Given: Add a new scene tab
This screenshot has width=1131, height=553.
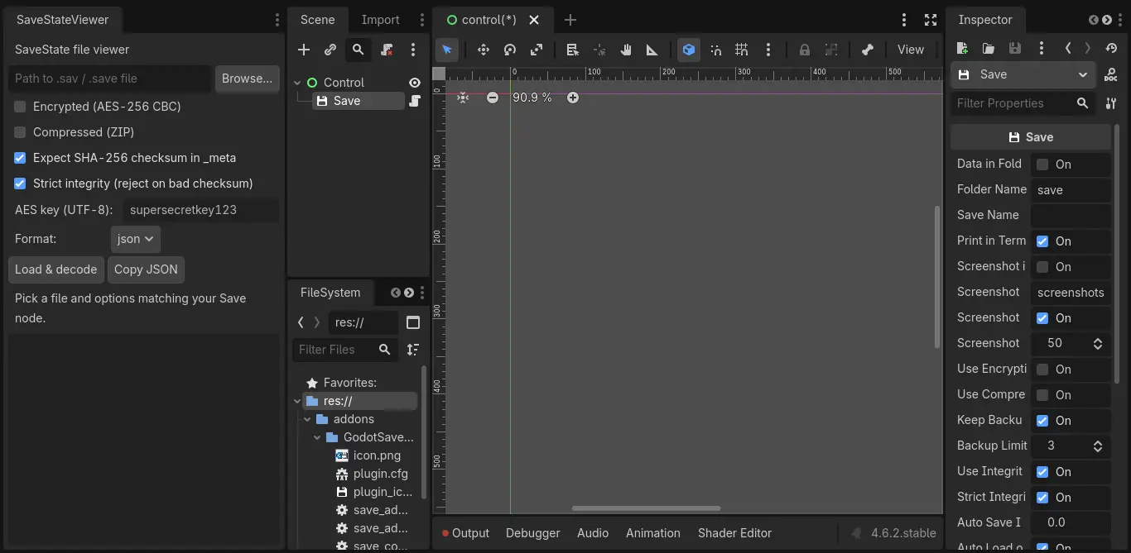Looking at the screenshot, I should 570,20.
